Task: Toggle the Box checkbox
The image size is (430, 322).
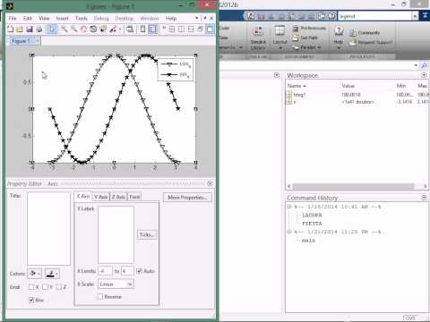Action: tap(31, 300)
